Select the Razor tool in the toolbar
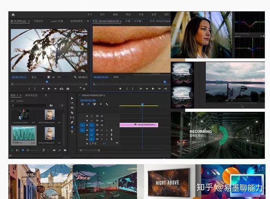270x199 pixels. click(x=72, y=113)
